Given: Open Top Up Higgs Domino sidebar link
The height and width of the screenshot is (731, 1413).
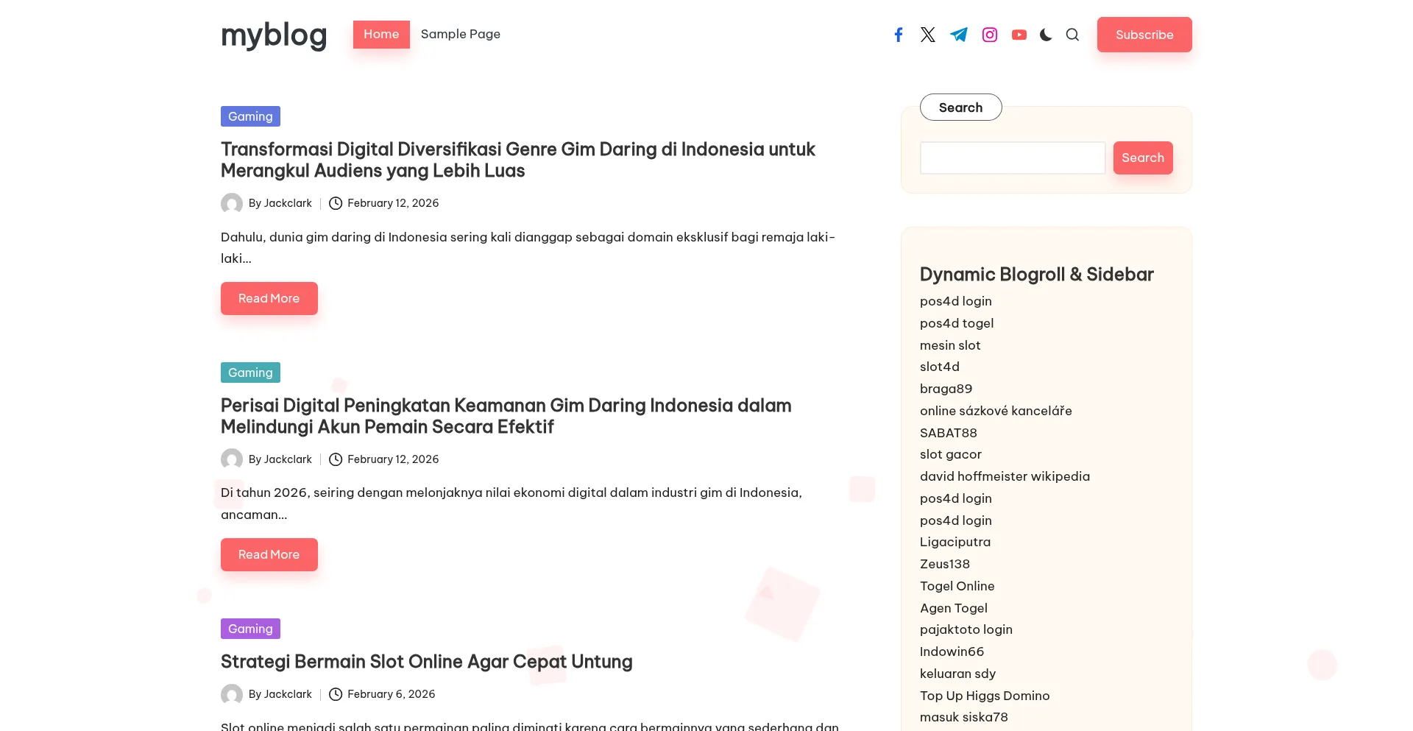Looking at the screenshot, I should (985, 696).
